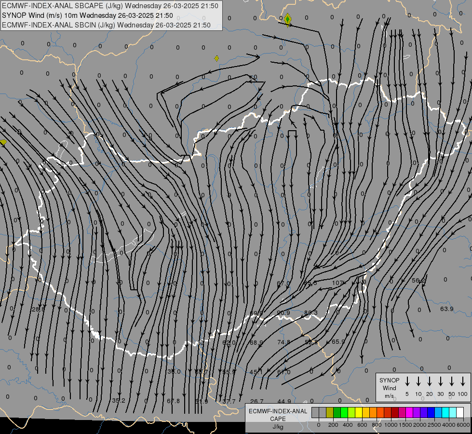The image size is (472, 434).
Task: Click the 26.7 CAPE value on map
Action: pos(257,401)
